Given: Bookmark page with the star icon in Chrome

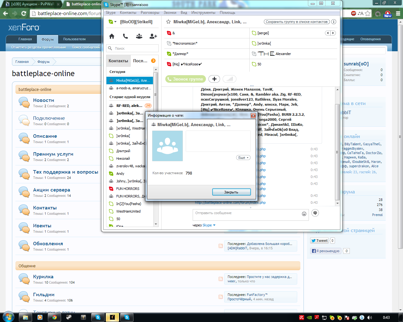Looking at the screenshot, I should pos(368,14).
